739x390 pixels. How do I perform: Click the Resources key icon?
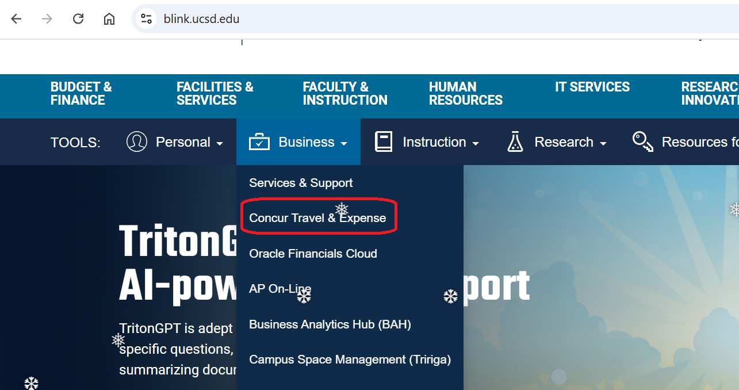coord(642,142)
